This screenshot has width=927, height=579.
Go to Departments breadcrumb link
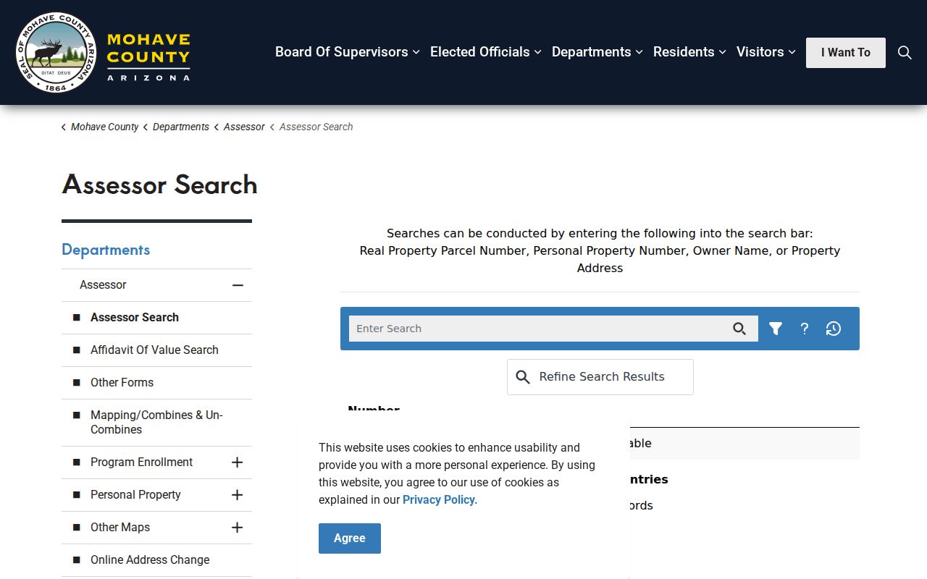[181, 127]
